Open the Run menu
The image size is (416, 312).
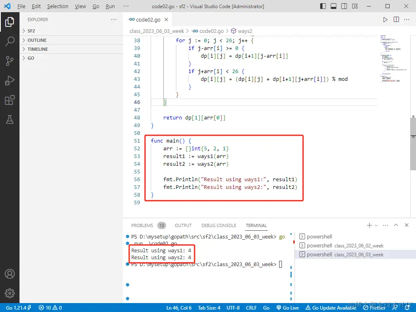[x=110, y=6]
